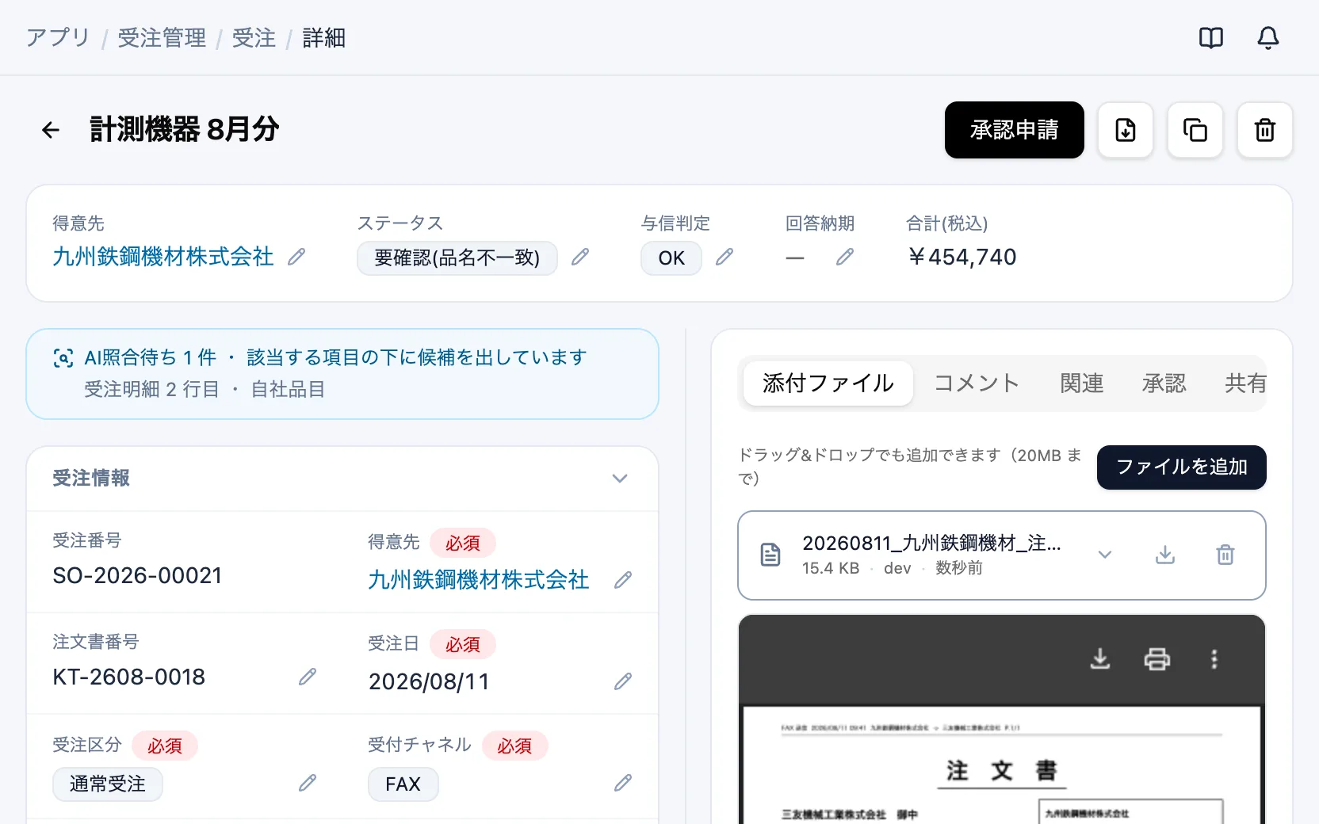
Task: Collapse the 受注情報 section
Action: pos(620,479)
